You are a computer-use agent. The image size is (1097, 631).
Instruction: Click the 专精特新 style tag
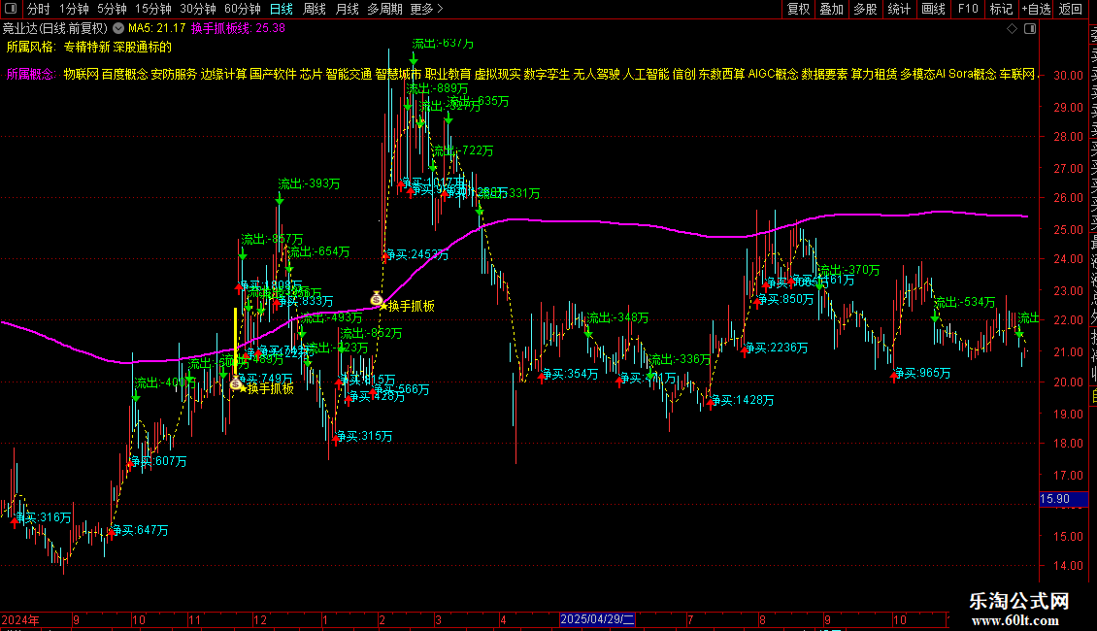point(86,47)
